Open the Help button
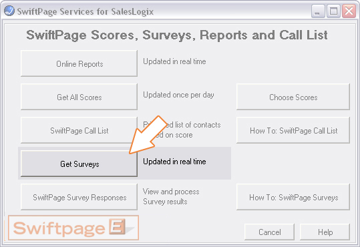Image resolution: width=360 pixels, height=247 pixels. (x=325, y=232)
